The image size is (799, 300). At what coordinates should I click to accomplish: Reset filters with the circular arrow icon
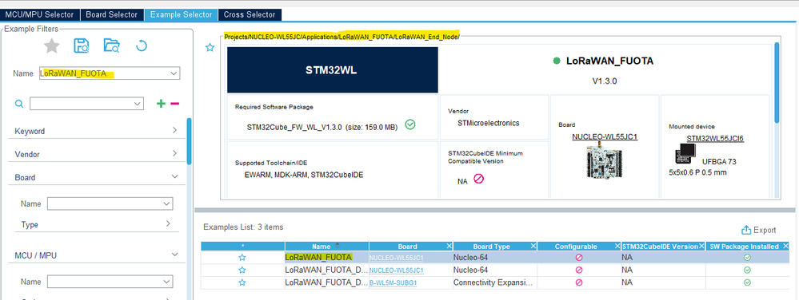141,46
